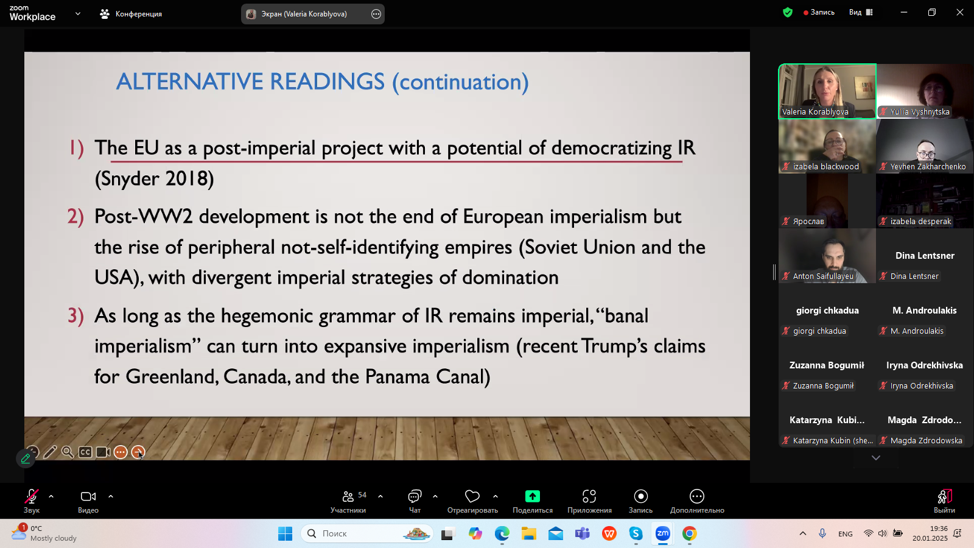Expand more participants with the down chevron

(876, 458)
